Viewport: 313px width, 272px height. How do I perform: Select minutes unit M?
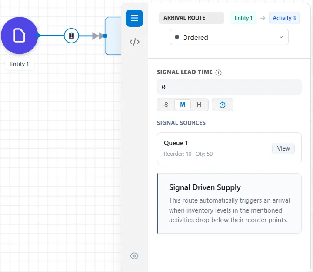point(183,105)
